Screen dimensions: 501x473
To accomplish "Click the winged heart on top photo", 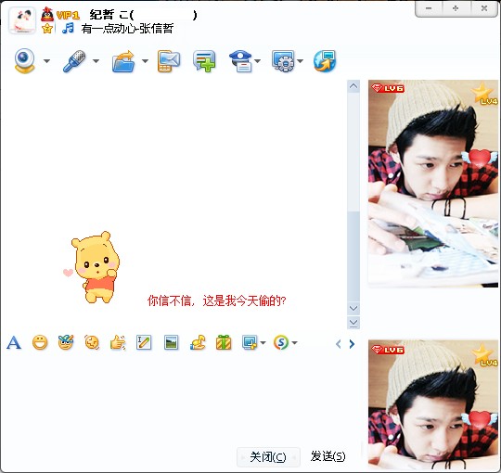I will point(480,159).
